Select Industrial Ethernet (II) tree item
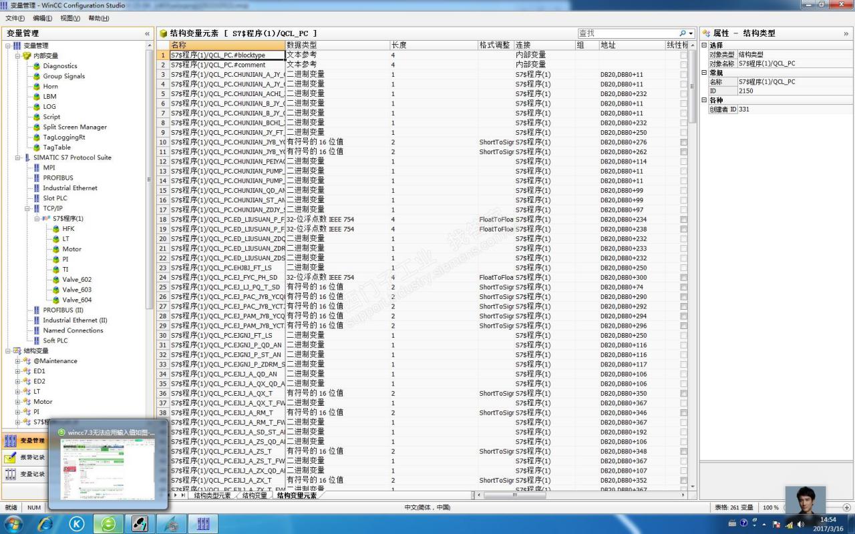 [75, 320]
